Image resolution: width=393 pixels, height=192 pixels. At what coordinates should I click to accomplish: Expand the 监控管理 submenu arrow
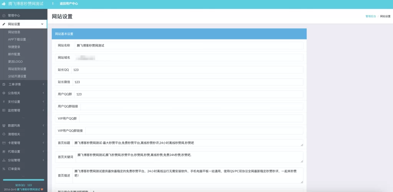coord(43,110)
